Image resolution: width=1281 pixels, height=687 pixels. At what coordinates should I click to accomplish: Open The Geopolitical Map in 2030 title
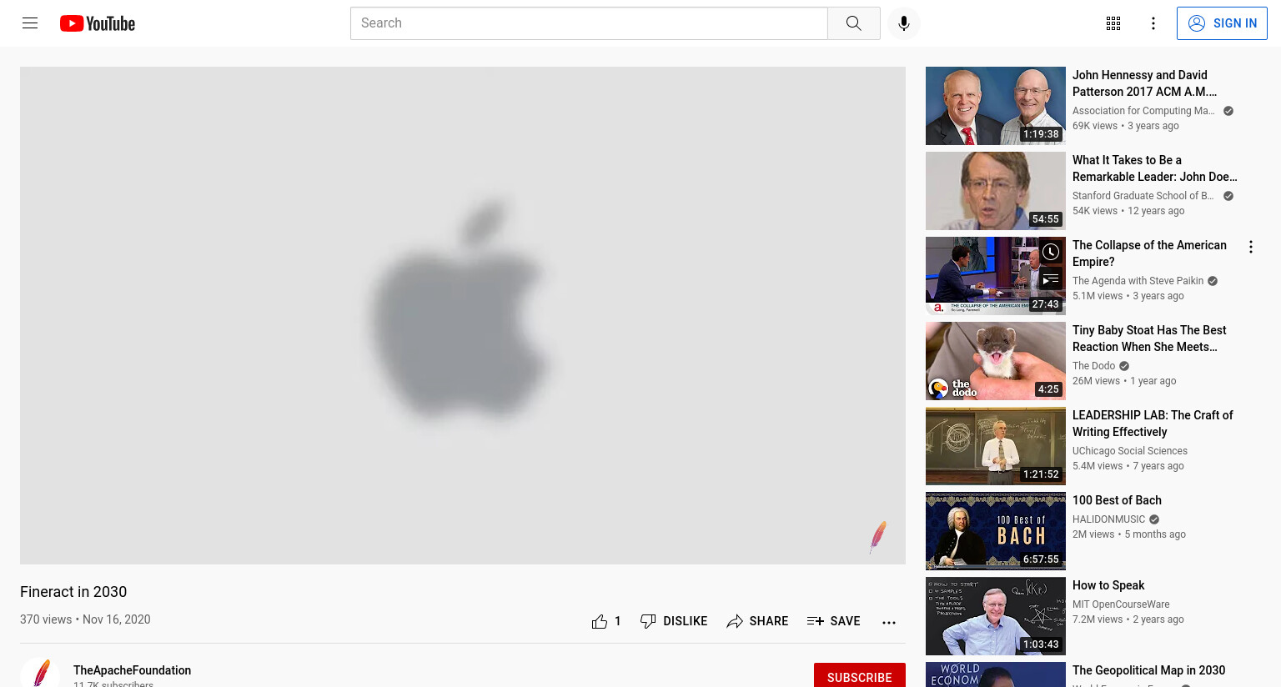[x=1148, y=670]
